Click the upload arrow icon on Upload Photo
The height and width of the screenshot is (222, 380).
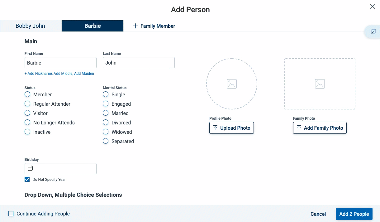[x=215, y=128]
